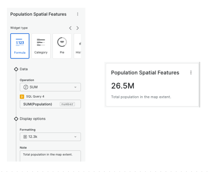The width and height of the screenshot is (208, 172).
Task: Click the orange SQL Query 4 source badge
Action: 22,97
